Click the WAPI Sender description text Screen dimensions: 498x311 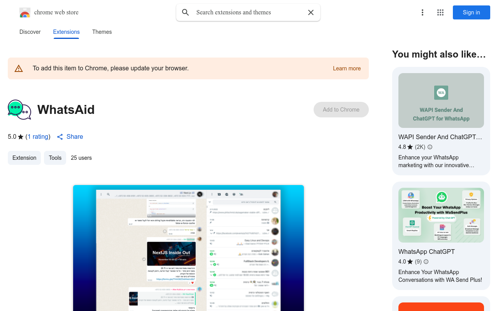436,161
